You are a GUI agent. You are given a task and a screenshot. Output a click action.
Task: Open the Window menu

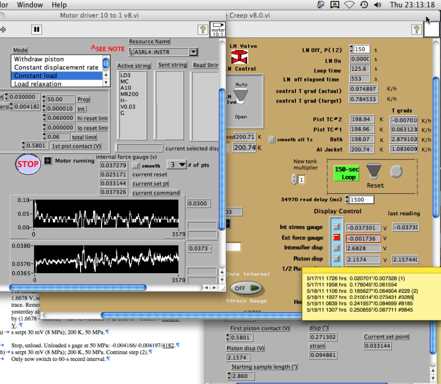pos(30,5)
